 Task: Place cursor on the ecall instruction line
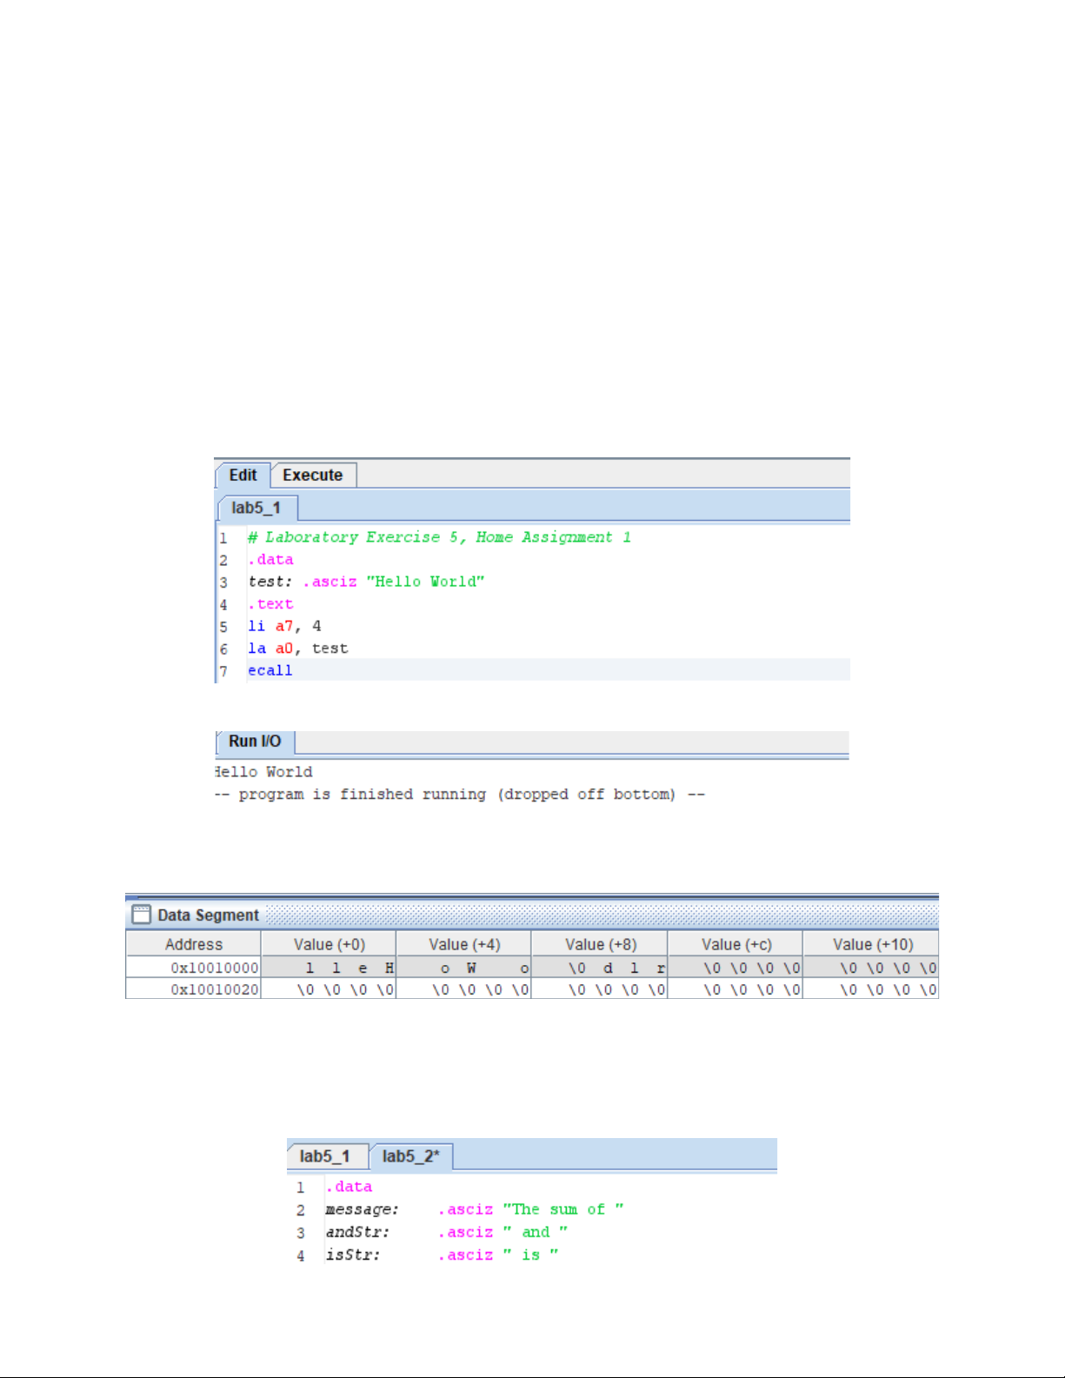coord(270,670)
